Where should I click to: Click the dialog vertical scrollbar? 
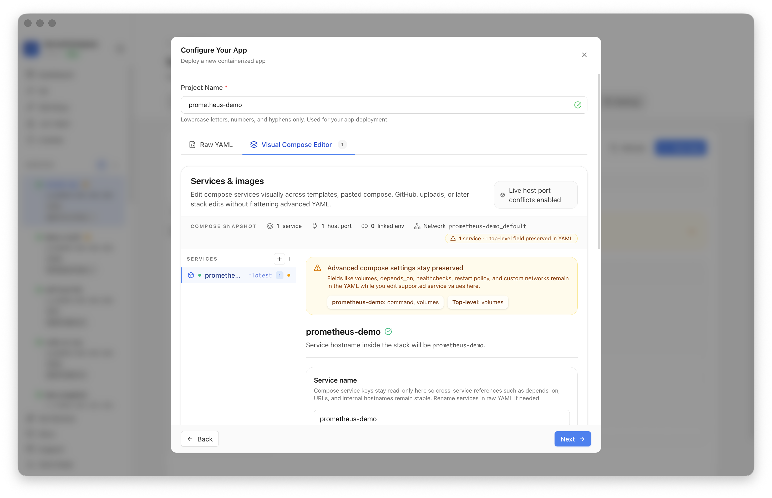point(599,162)
